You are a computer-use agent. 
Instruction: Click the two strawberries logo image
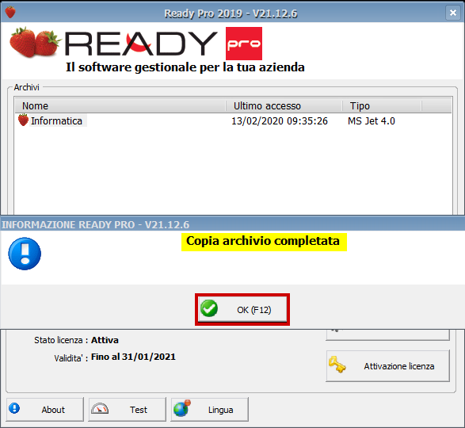tap(34, 42)
